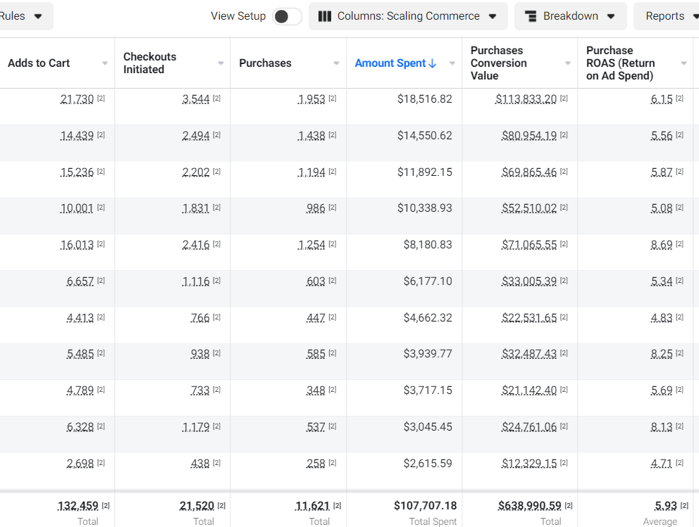
Task: Click the 21,730 adds to cart value
Action: 77,99
